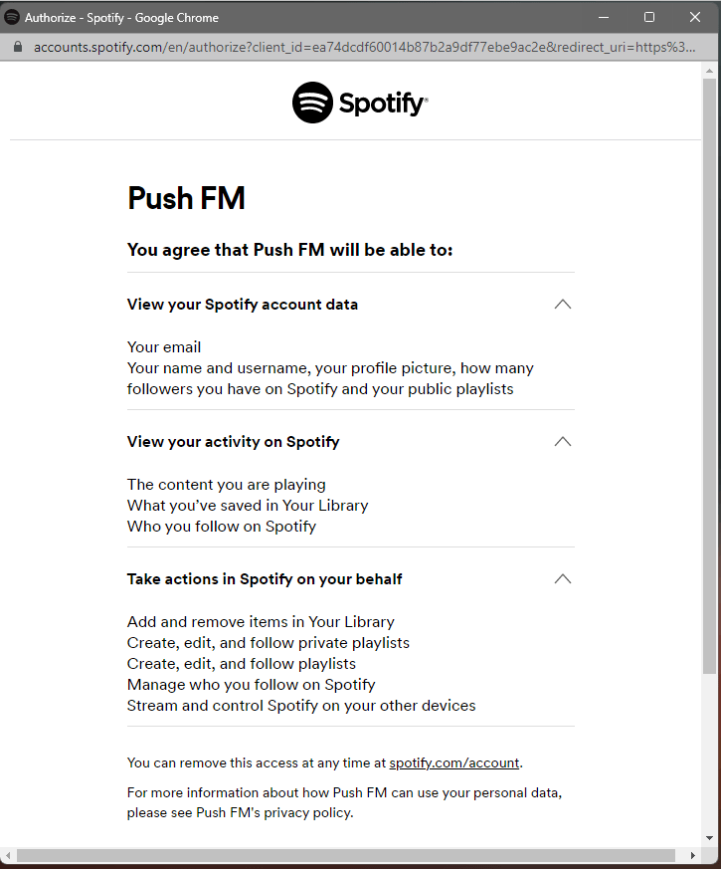Click the horizontal scrollbar thumb
Viewport: 721px width, 869px height.
click(345, 856)
